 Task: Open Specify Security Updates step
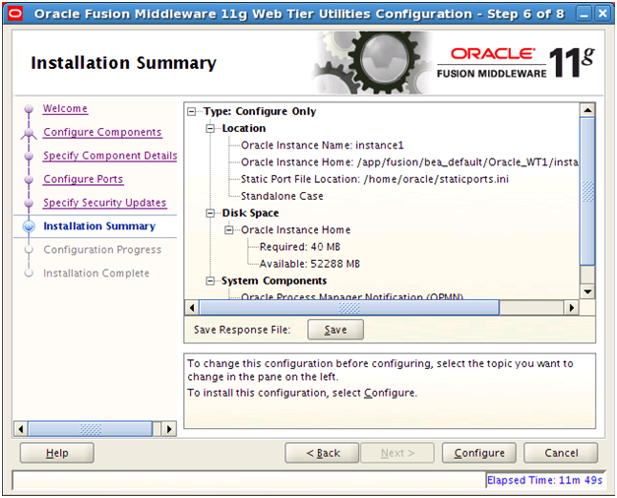(105, 203)
